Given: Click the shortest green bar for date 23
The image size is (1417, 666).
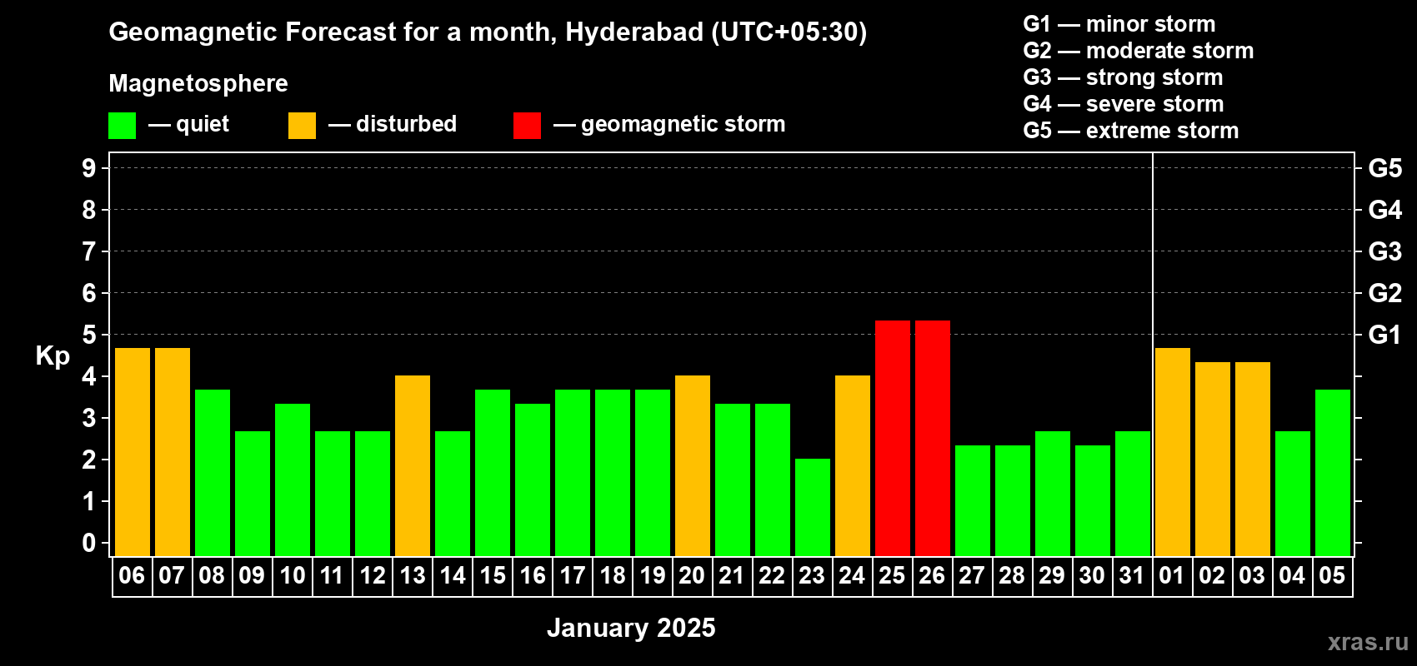Looking at the screenshot, I should pyautogui.click(x=813, y=507).
